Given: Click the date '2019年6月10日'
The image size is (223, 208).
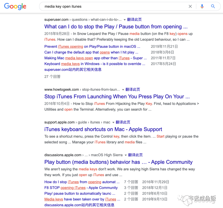Looking at the screenshot, I should click(155, 194).
